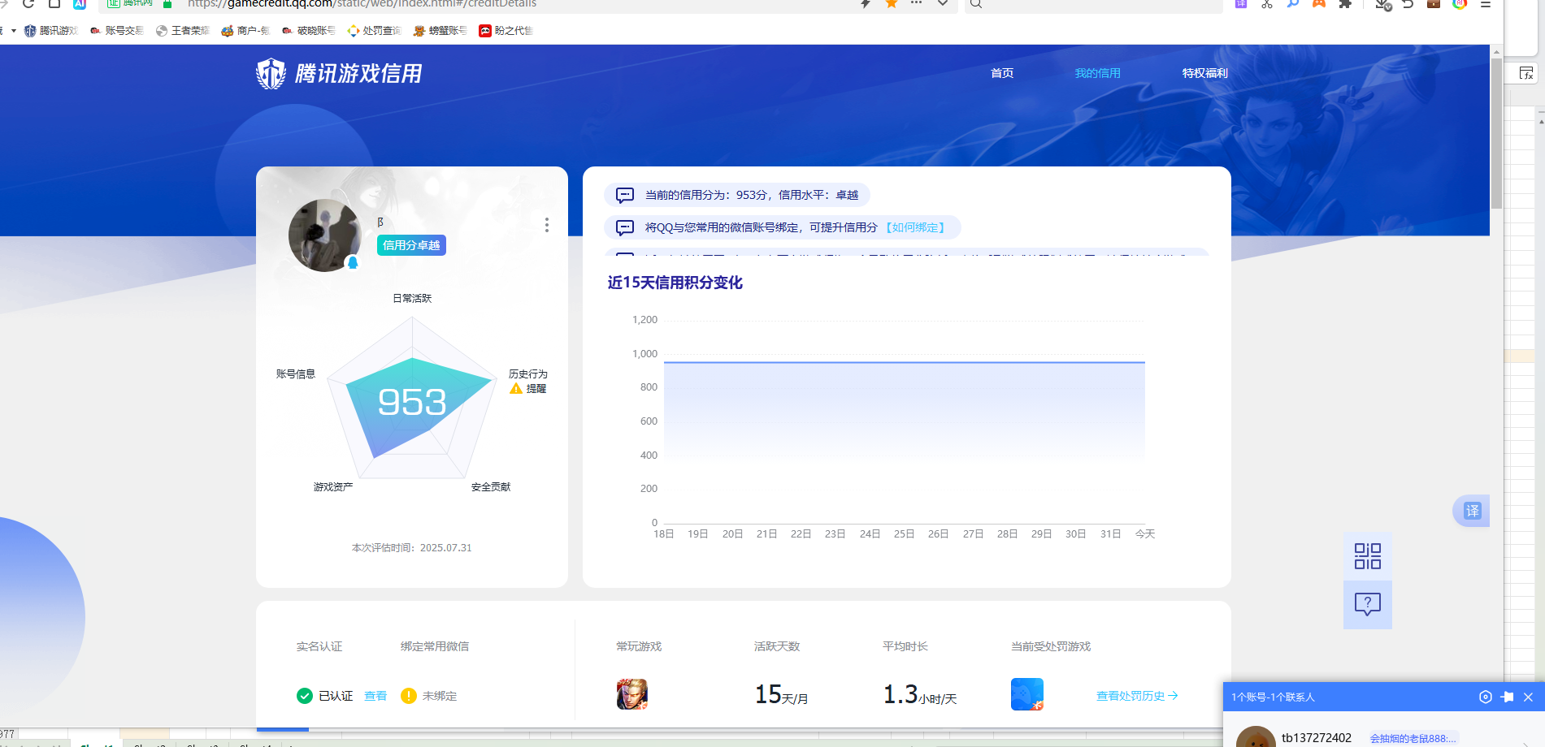
Task: Click chat icon beside 当前的信用分为 message
Action: coord(625,195)
